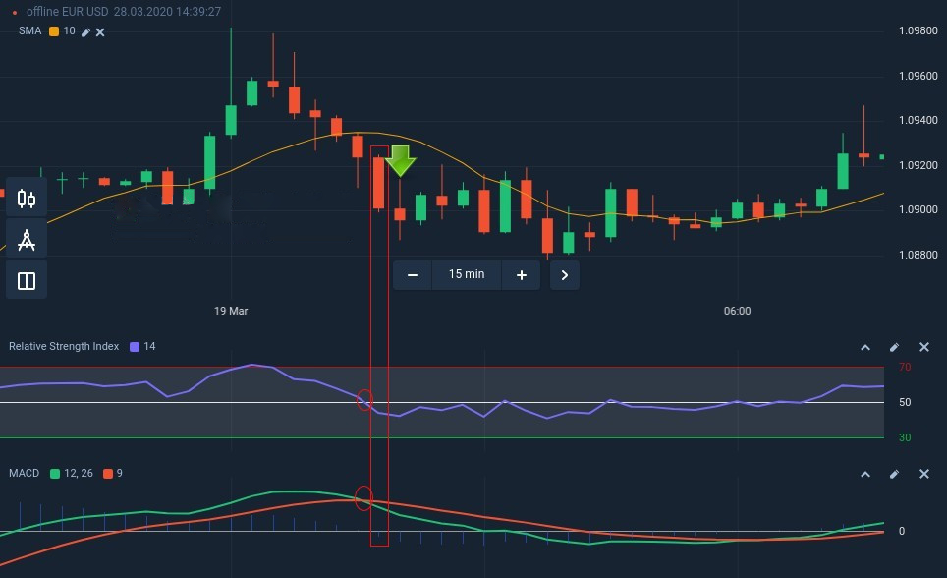Screen dimensions: 947x578
Task: Decrease timeframe with the minus button
Action: (x=413, y=275)
